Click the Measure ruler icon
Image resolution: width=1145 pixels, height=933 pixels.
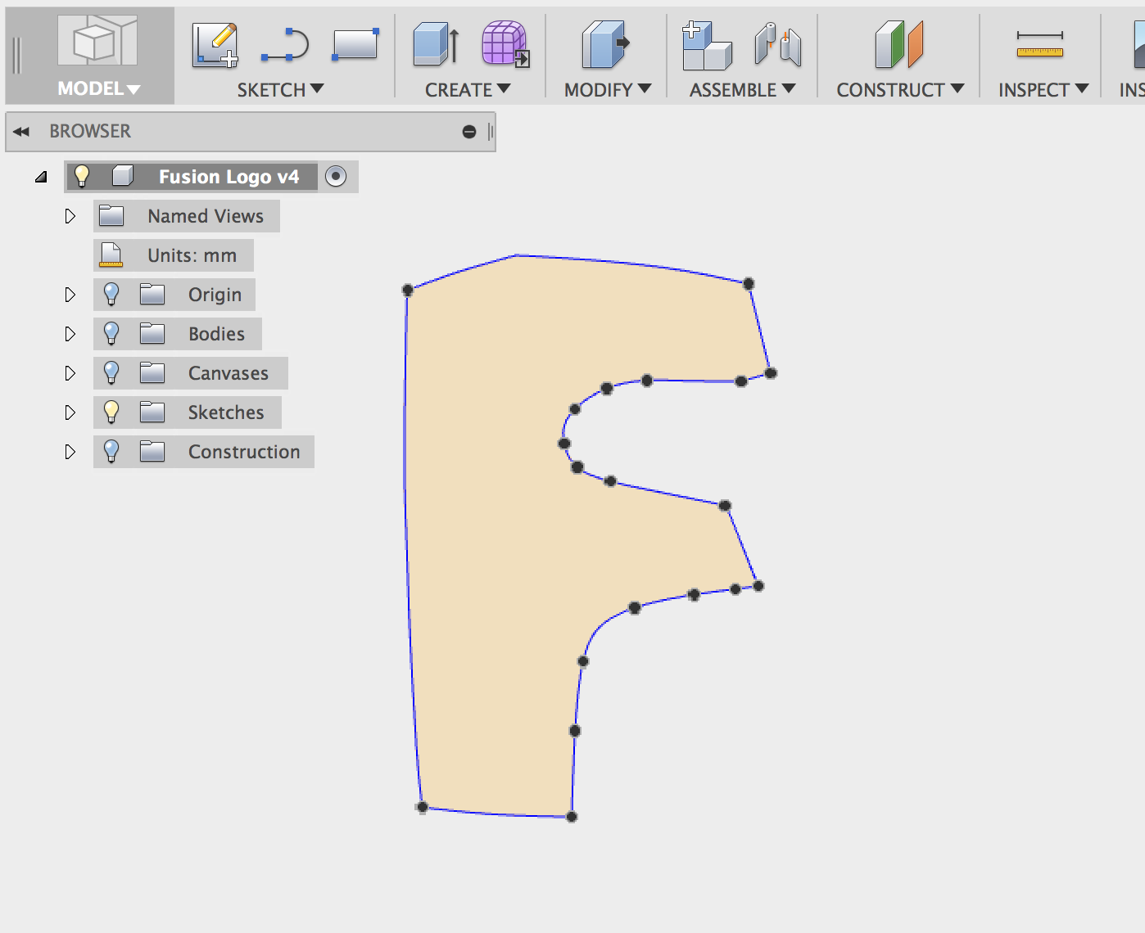[1040, 44]
